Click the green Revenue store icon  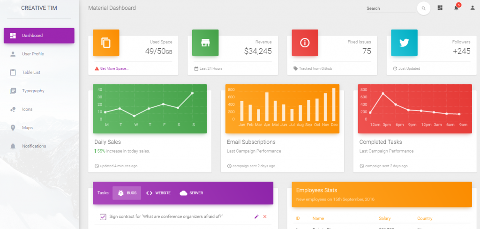pyautogui.click(x=205, y=43)
